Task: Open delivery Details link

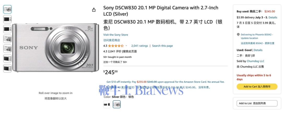Action: click(x=273, y=17)
